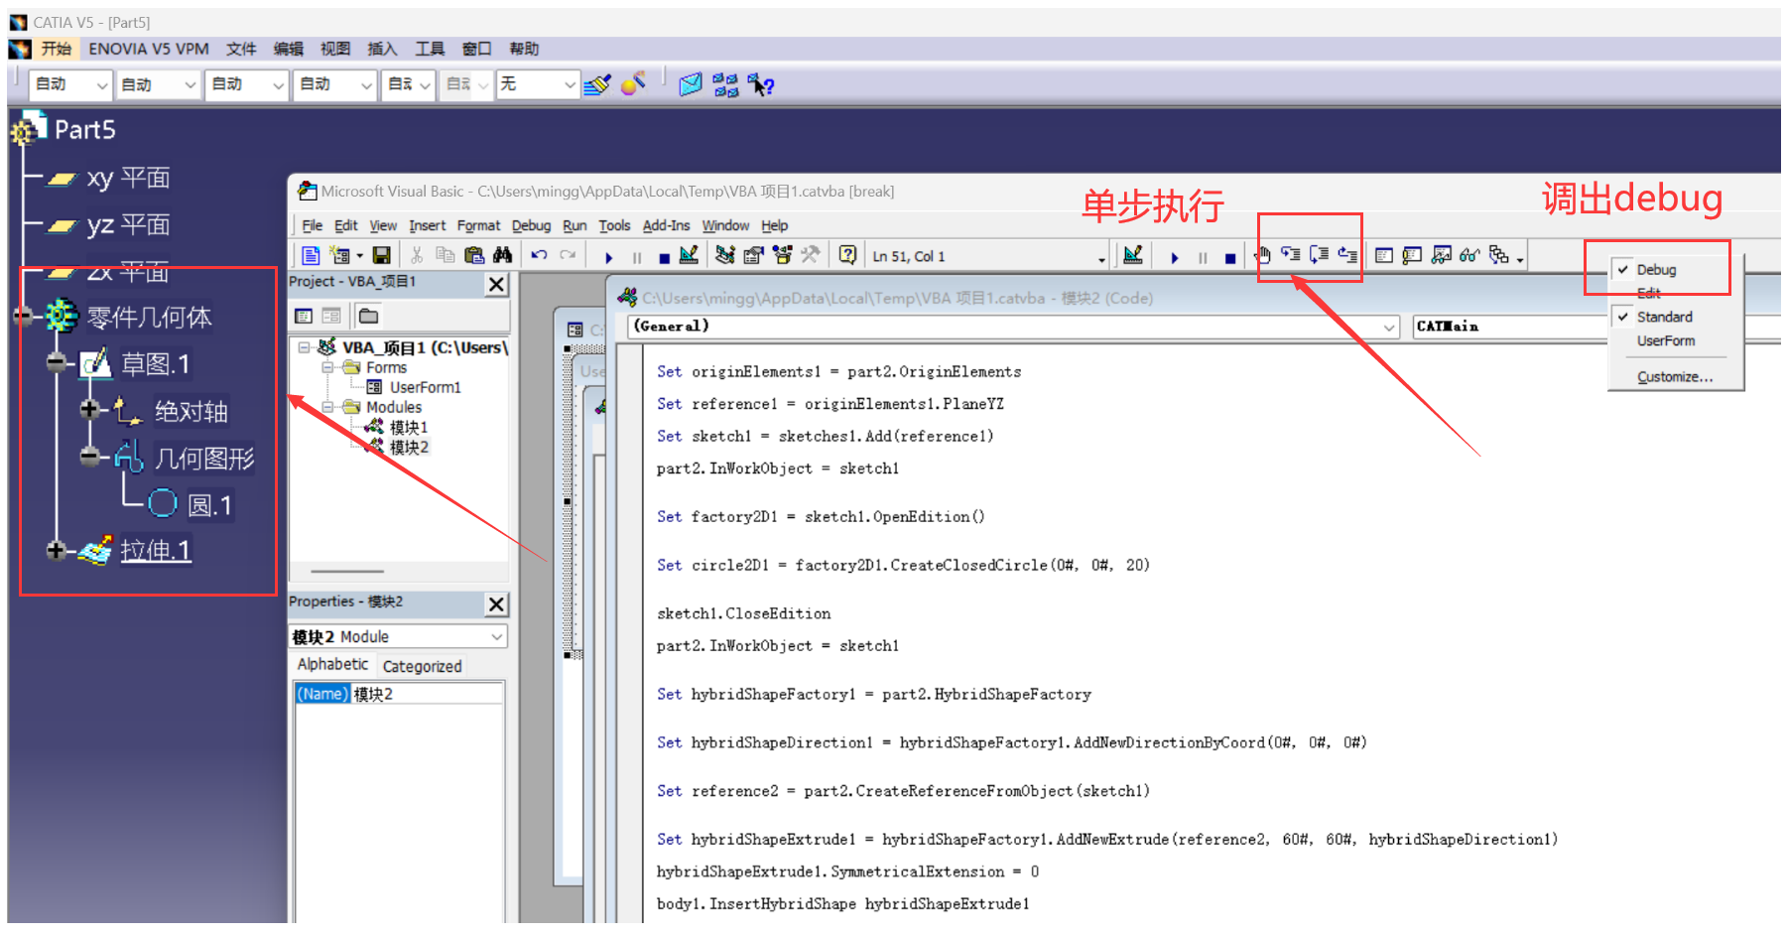Screen dimensions: 1788x937
Task: Collapse 草图.1 node in CATIA tree
Action: click(57, 363)
